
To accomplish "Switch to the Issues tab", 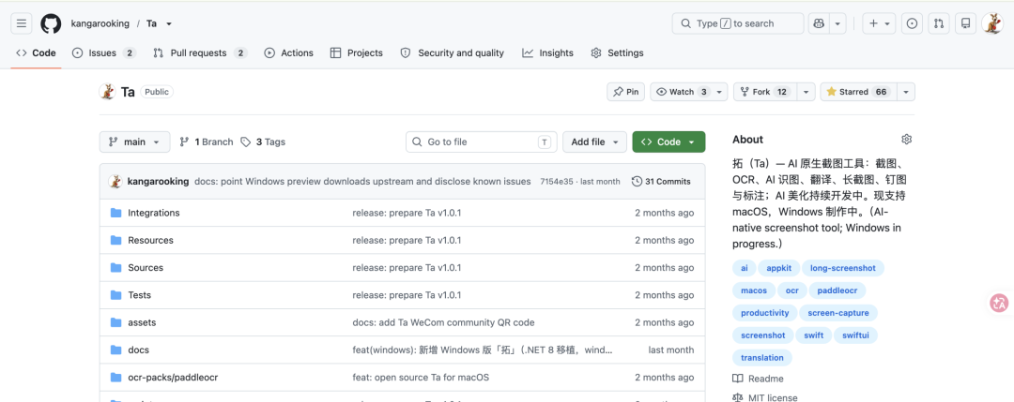I will coord(104,52).
